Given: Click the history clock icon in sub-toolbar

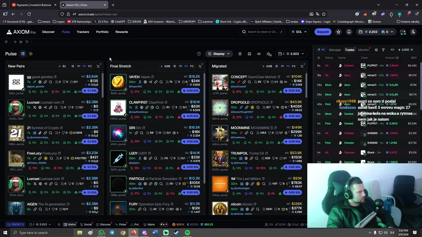Looking at the screenshot, I should (27, 42).
